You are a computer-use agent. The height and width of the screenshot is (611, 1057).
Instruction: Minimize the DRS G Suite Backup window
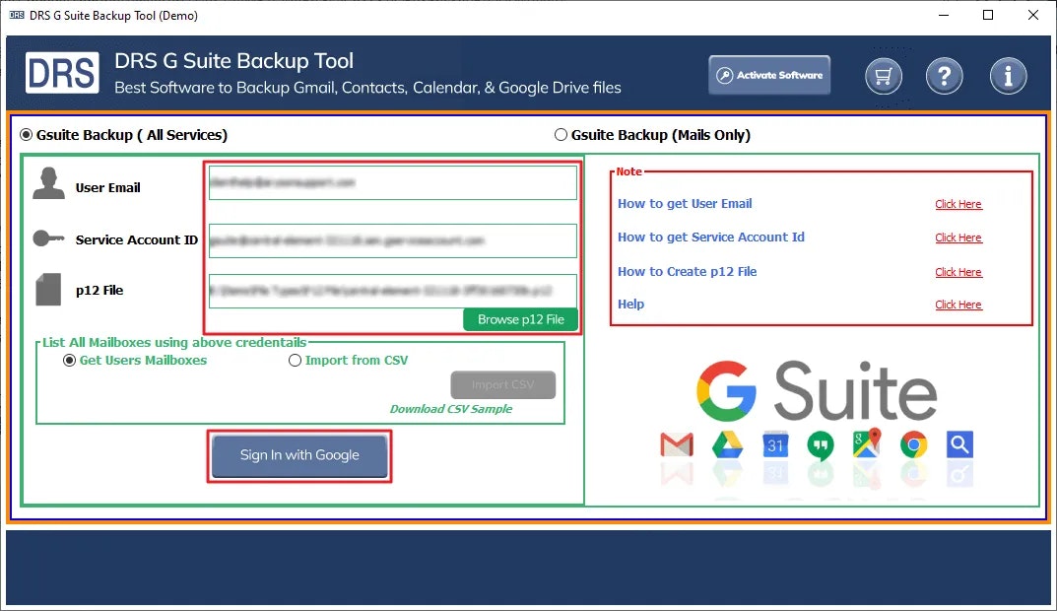[944, 15]
